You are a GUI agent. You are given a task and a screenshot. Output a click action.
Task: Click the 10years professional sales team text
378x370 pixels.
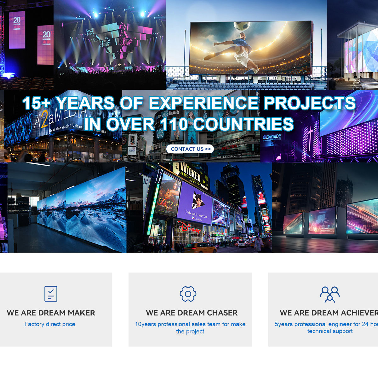190,328
